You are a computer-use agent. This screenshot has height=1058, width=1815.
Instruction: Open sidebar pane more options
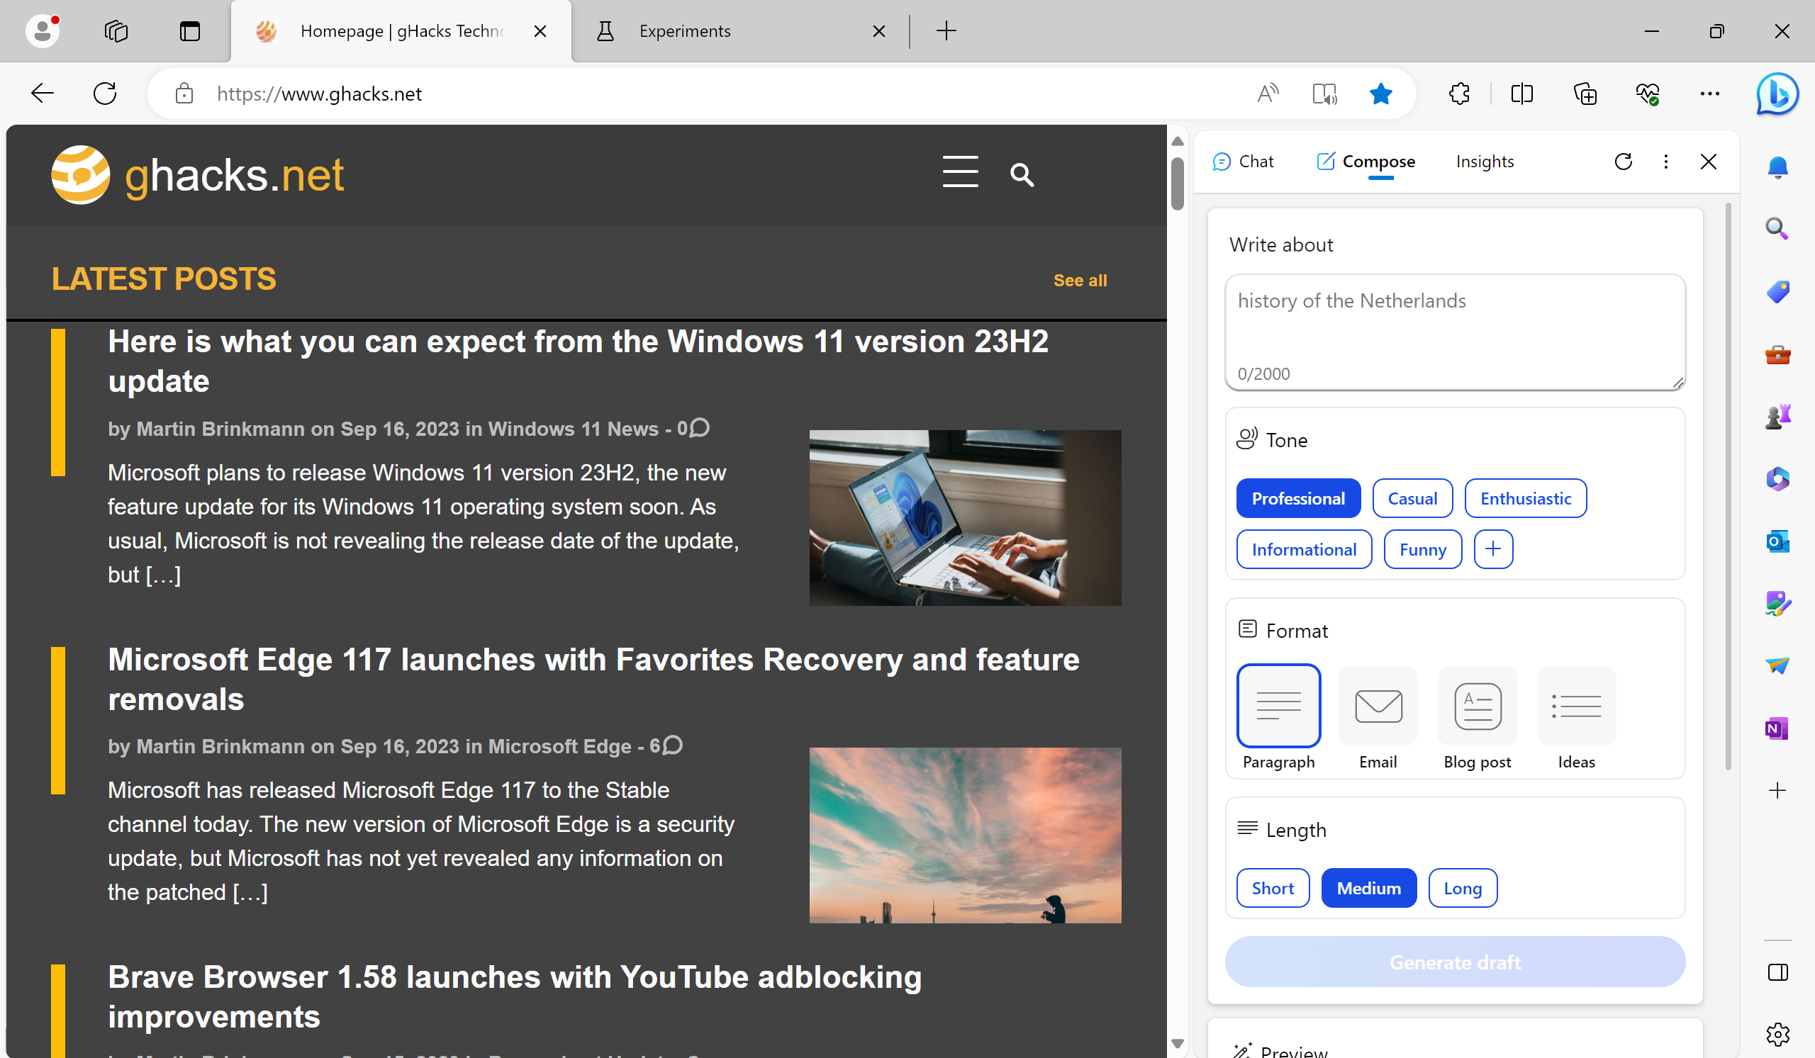tap(1665, 162)
